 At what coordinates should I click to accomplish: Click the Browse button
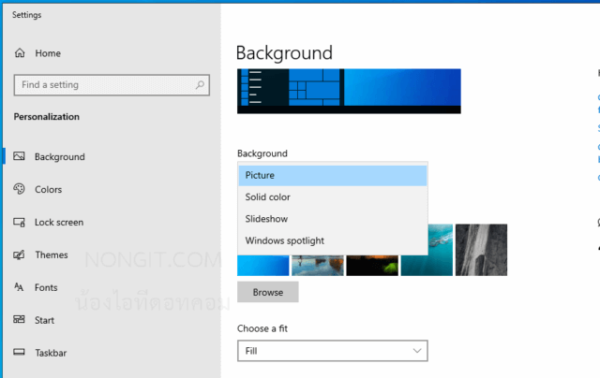pos(268,292)
